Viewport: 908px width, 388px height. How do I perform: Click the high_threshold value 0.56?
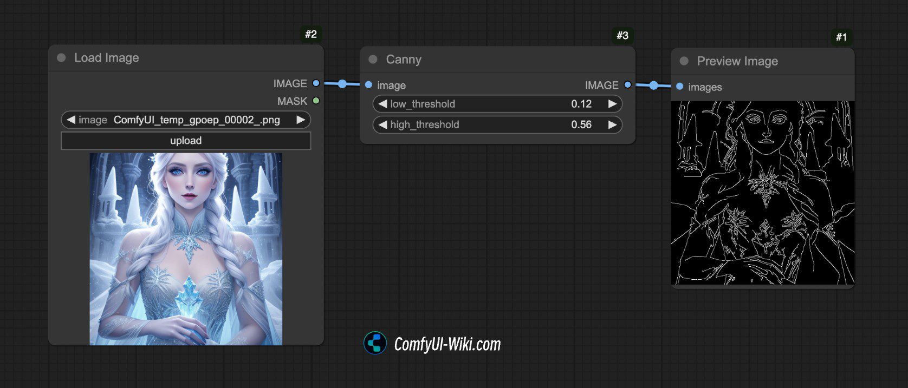coord(581,124)
